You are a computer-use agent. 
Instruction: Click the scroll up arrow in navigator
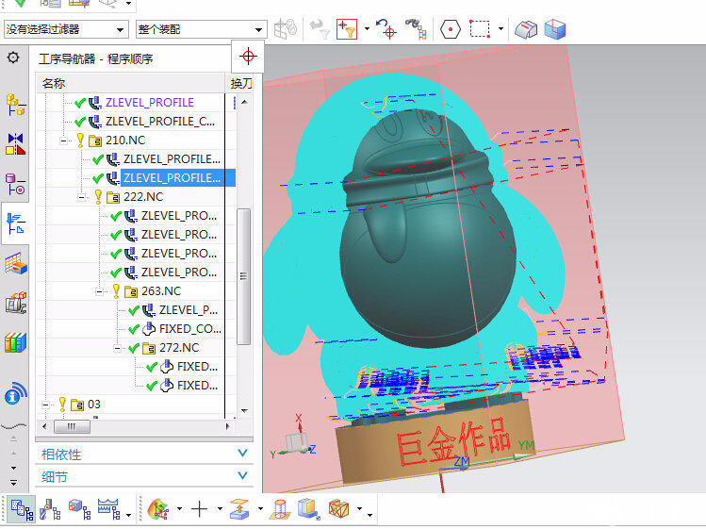pyautogui.click(x=244, y=102)
